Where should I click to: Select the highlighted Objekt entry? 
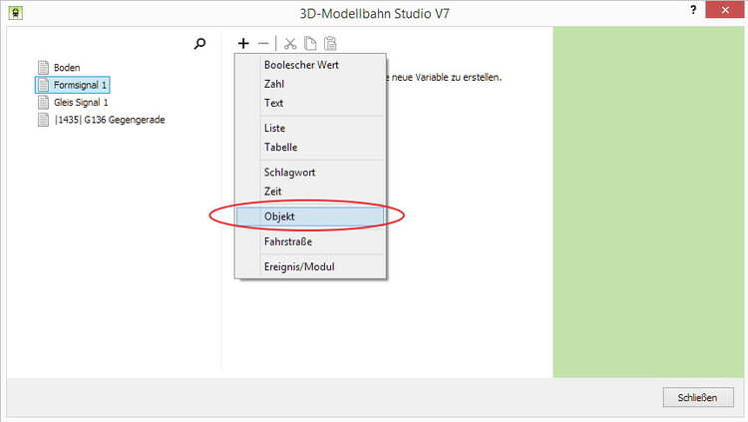(x=310, y=216)
